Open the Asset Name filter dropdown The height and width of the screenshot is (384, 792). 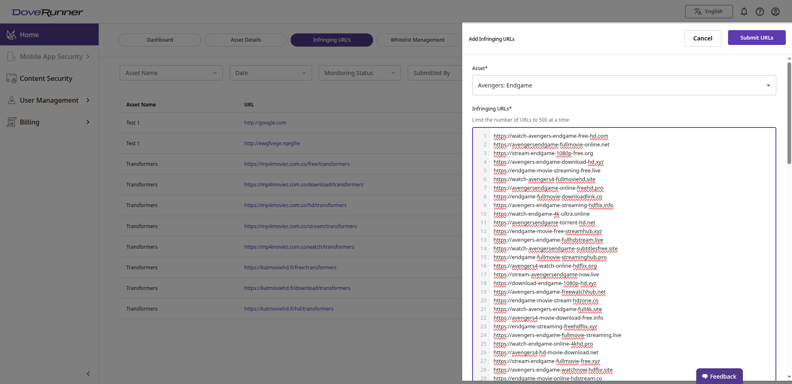pyautogui.click(x=171, y=73)
